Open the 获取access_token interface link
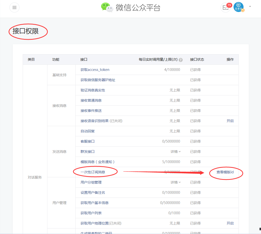The height and width of the screenshot is (234, 261). pyautogui.click(x=95, y=70)
